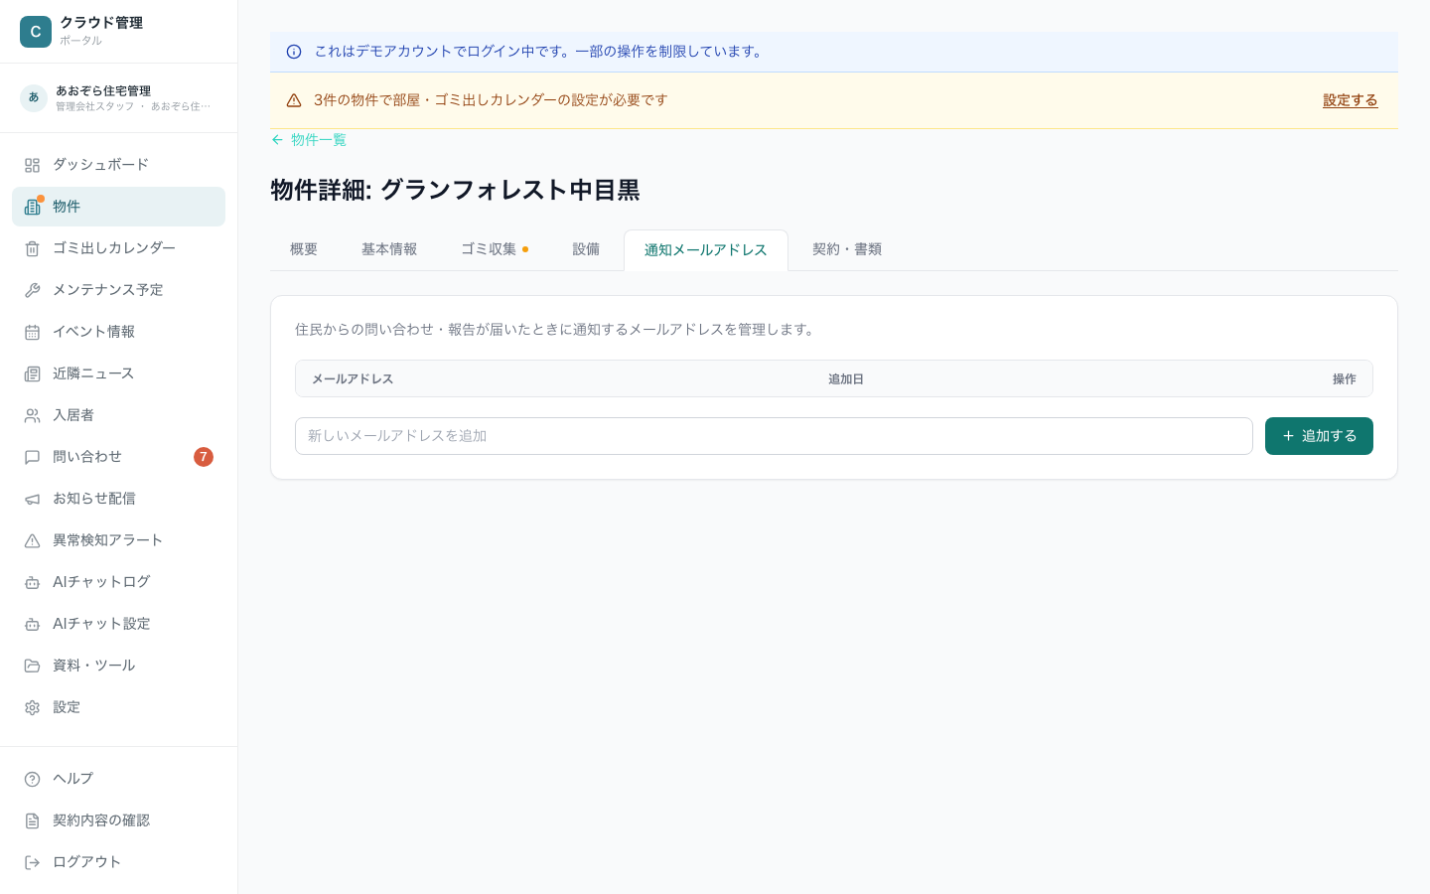This screenshot has height=894, width=1430.
Task: Click the folder icon for 資料・ツール
Action: tap(32, 666)
